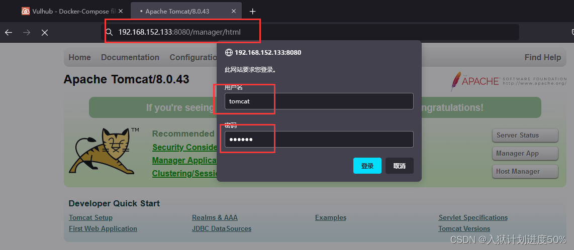Stop page loading with X icon
The width and height of the screenshot is (574, 250).
pos(45,33)
